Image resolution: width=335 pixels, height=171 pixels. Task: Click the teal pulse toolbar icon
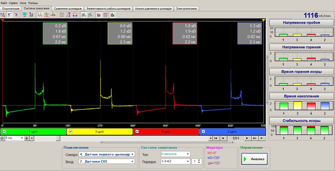coord(90,15)
